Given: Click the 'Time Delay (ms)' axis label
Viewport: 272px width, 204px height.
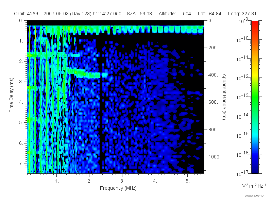Looking at the screenshot, I should tap(11, 95).
